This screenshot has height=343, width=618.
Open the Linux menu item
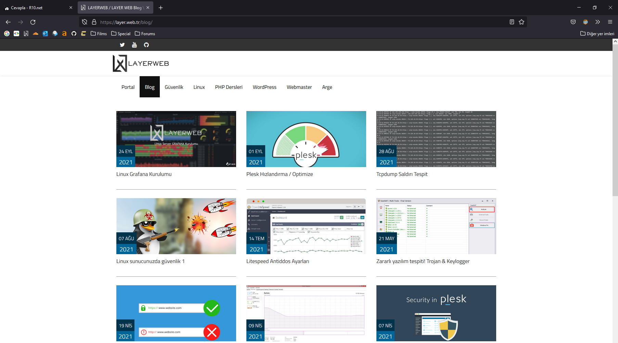[x=199, y=87]
